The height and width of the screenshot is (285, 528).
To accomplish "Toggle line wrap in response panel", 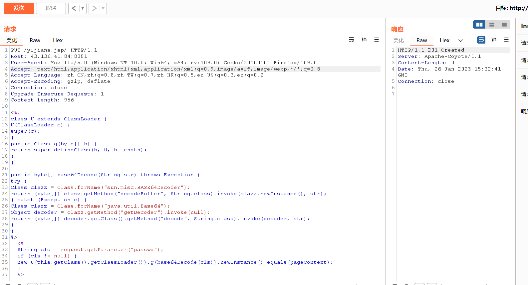I will [x=481, y=40].
